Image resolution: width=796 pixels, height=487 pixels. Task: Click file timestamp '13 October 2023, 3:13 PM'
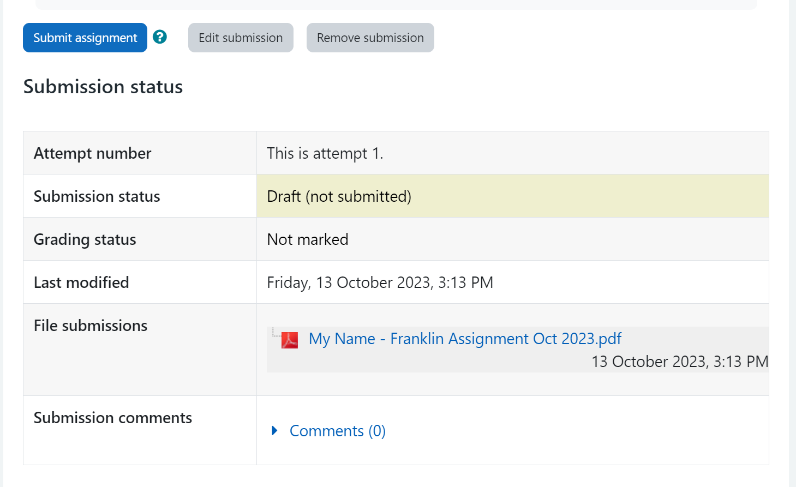coord(680,362)
